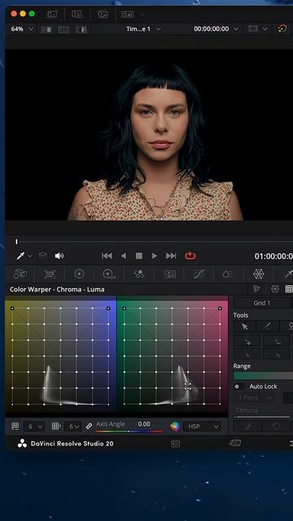Click the remove-point pin tool

pyautogui.click(x=277, y=341)
